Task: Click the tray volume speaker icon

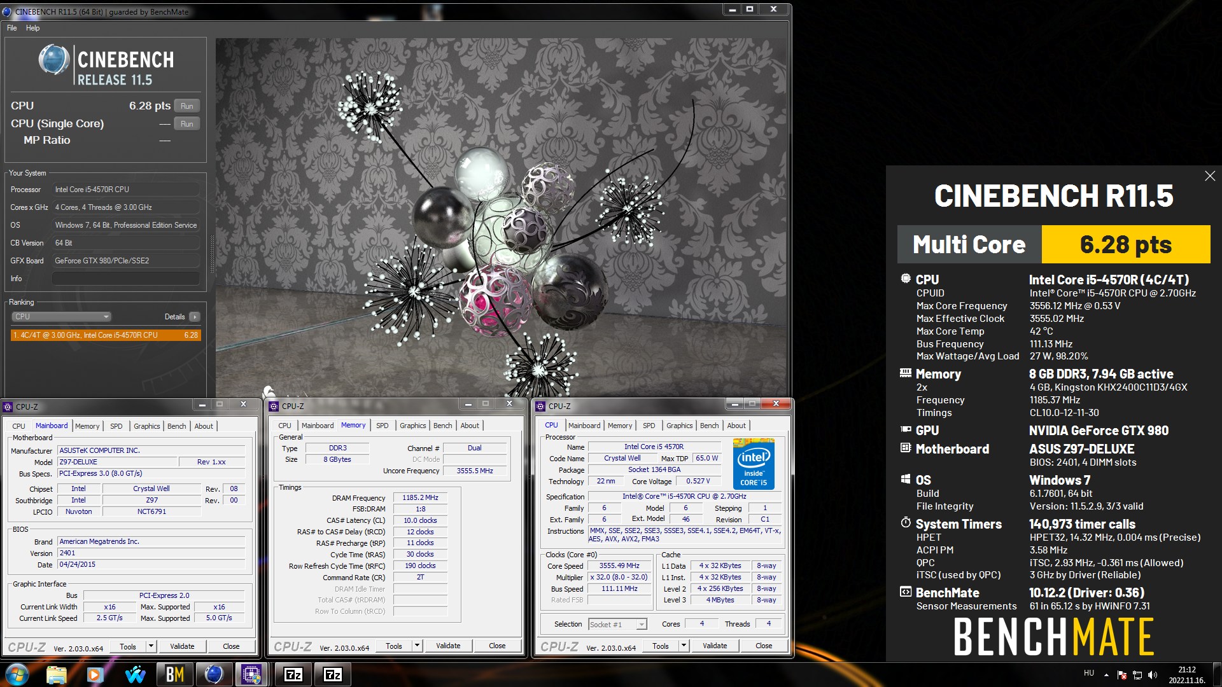Action: tap(1153, 675)
